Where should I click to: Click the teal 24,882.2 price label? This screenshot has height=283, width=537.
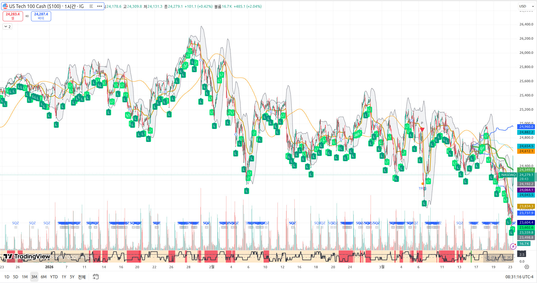point(526,132)
